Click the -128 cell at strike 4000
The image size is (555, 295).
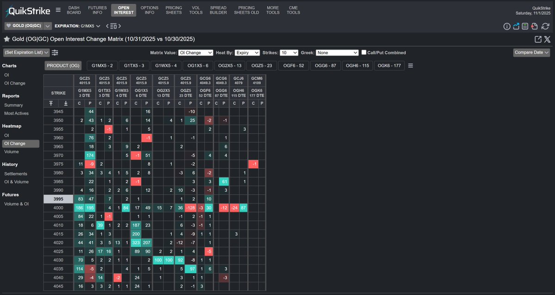pyautogui.click(x=191, y=208)
